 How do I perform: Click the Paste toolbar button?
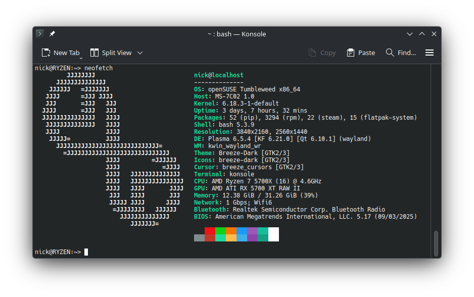tap(361, 53)
